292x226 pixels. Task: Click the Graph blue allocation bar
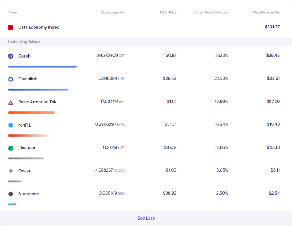(x=43, y=67)
